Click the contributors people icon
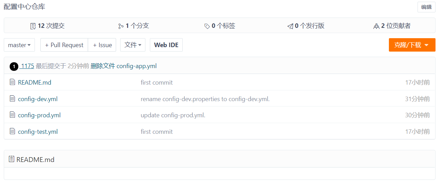440x184 pixels. (x=376, y=26)
